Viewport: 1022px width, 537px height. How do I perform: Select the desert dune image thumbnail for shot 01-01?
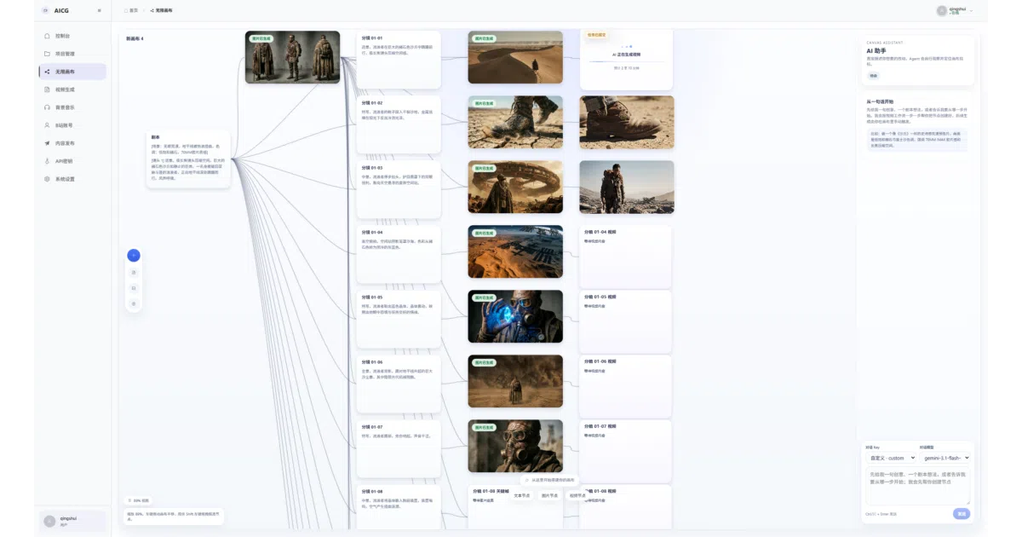pyautogui.click(x=515, y=57)
